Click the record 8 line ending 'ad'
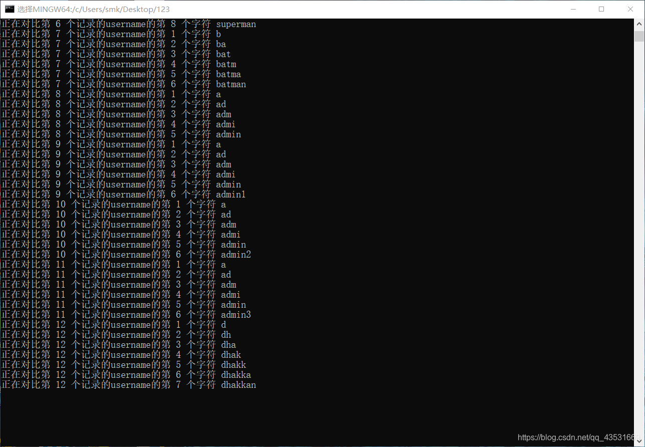The width and height of the screenshot is (645, 447). point(113,104)
